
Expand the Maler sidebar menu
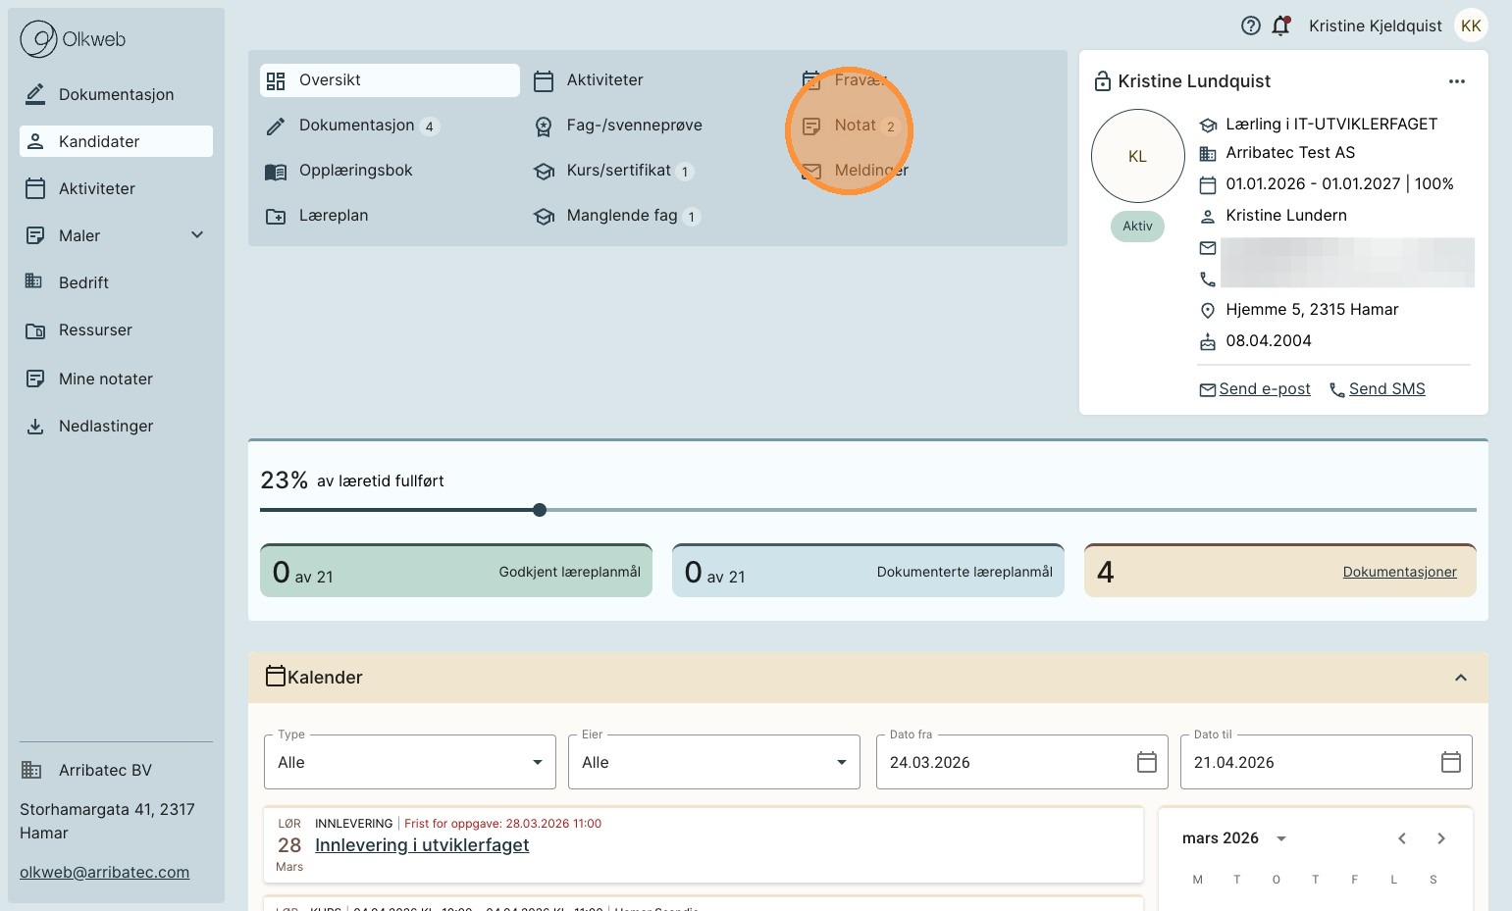tap(197, 235)
